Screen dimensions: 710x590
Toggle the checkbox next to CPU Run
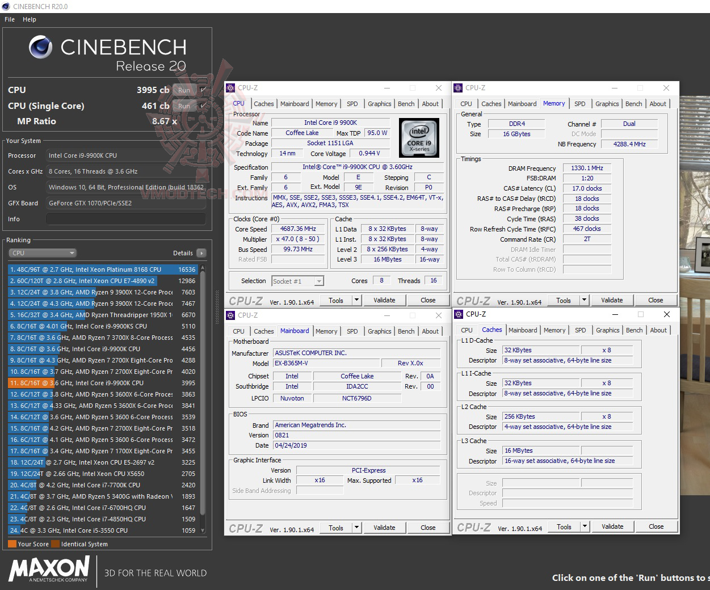203,90
